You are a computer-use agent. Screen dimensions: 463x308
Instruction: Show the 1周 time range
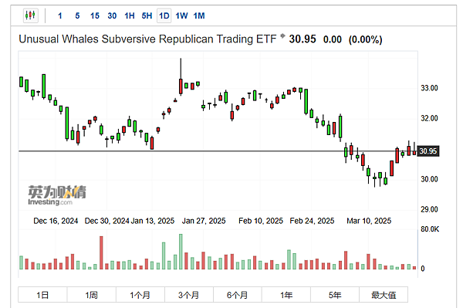(x=91, y=294)
